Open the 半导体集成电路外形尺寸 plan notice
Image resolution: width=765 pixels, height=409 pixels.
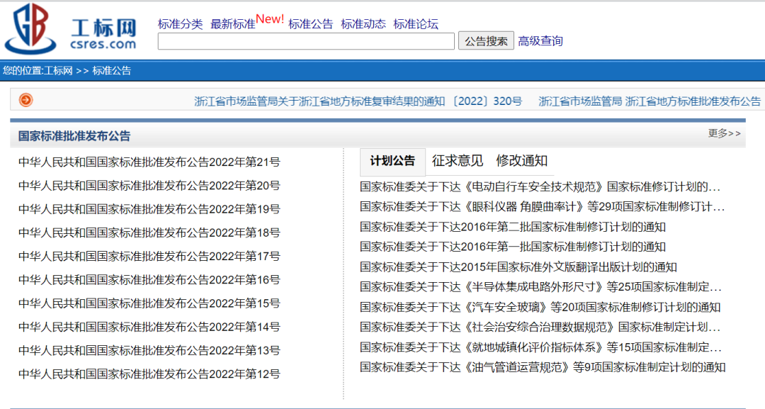coord(540,287)
